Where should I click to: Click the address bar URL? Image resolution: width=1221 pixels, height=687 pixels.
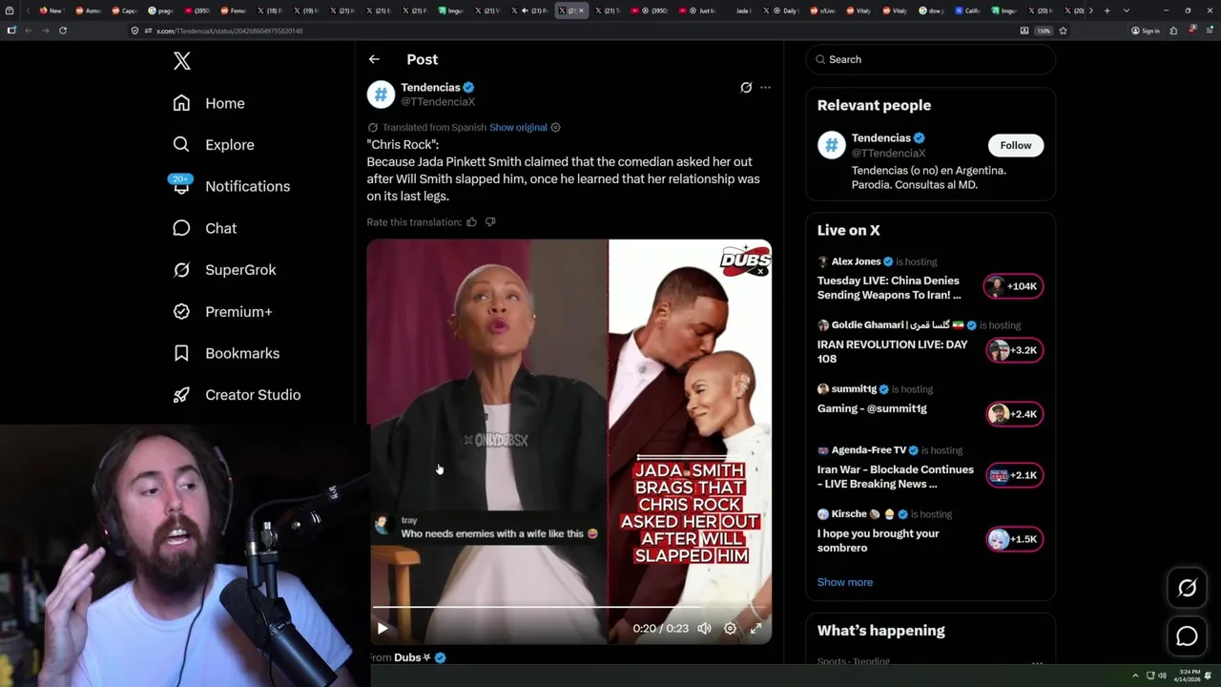229,31
